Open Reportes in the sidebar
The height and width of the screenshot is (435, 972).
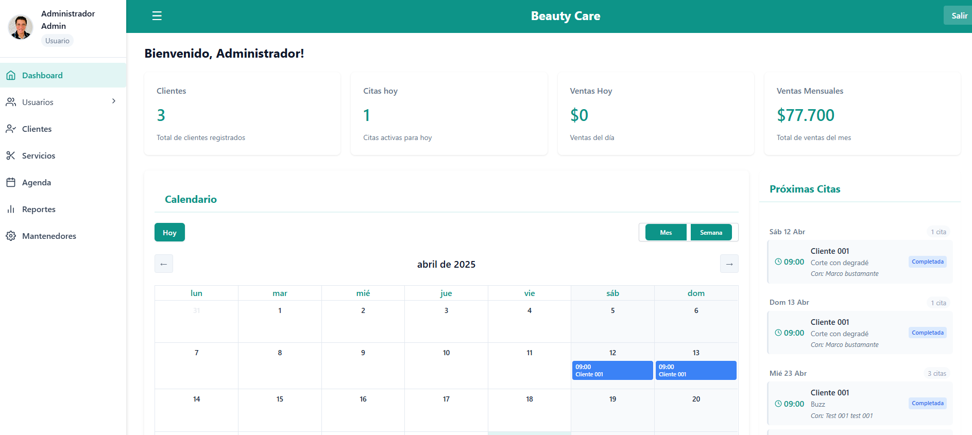(63, 209)
